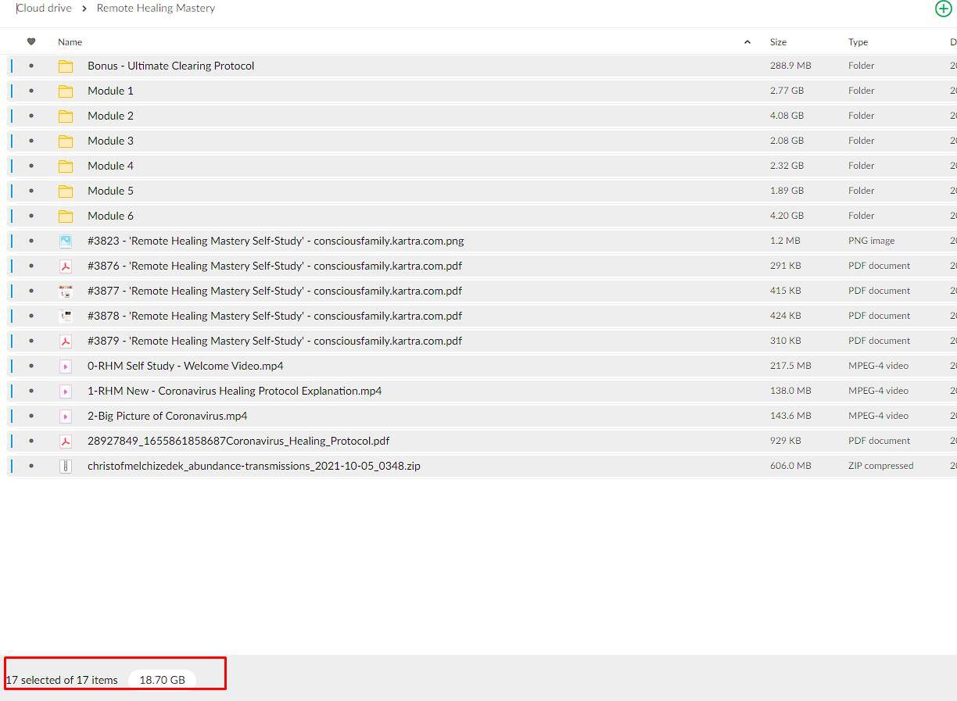Click the abundance-transmissions ZIP archive icon

pos(66,467)
